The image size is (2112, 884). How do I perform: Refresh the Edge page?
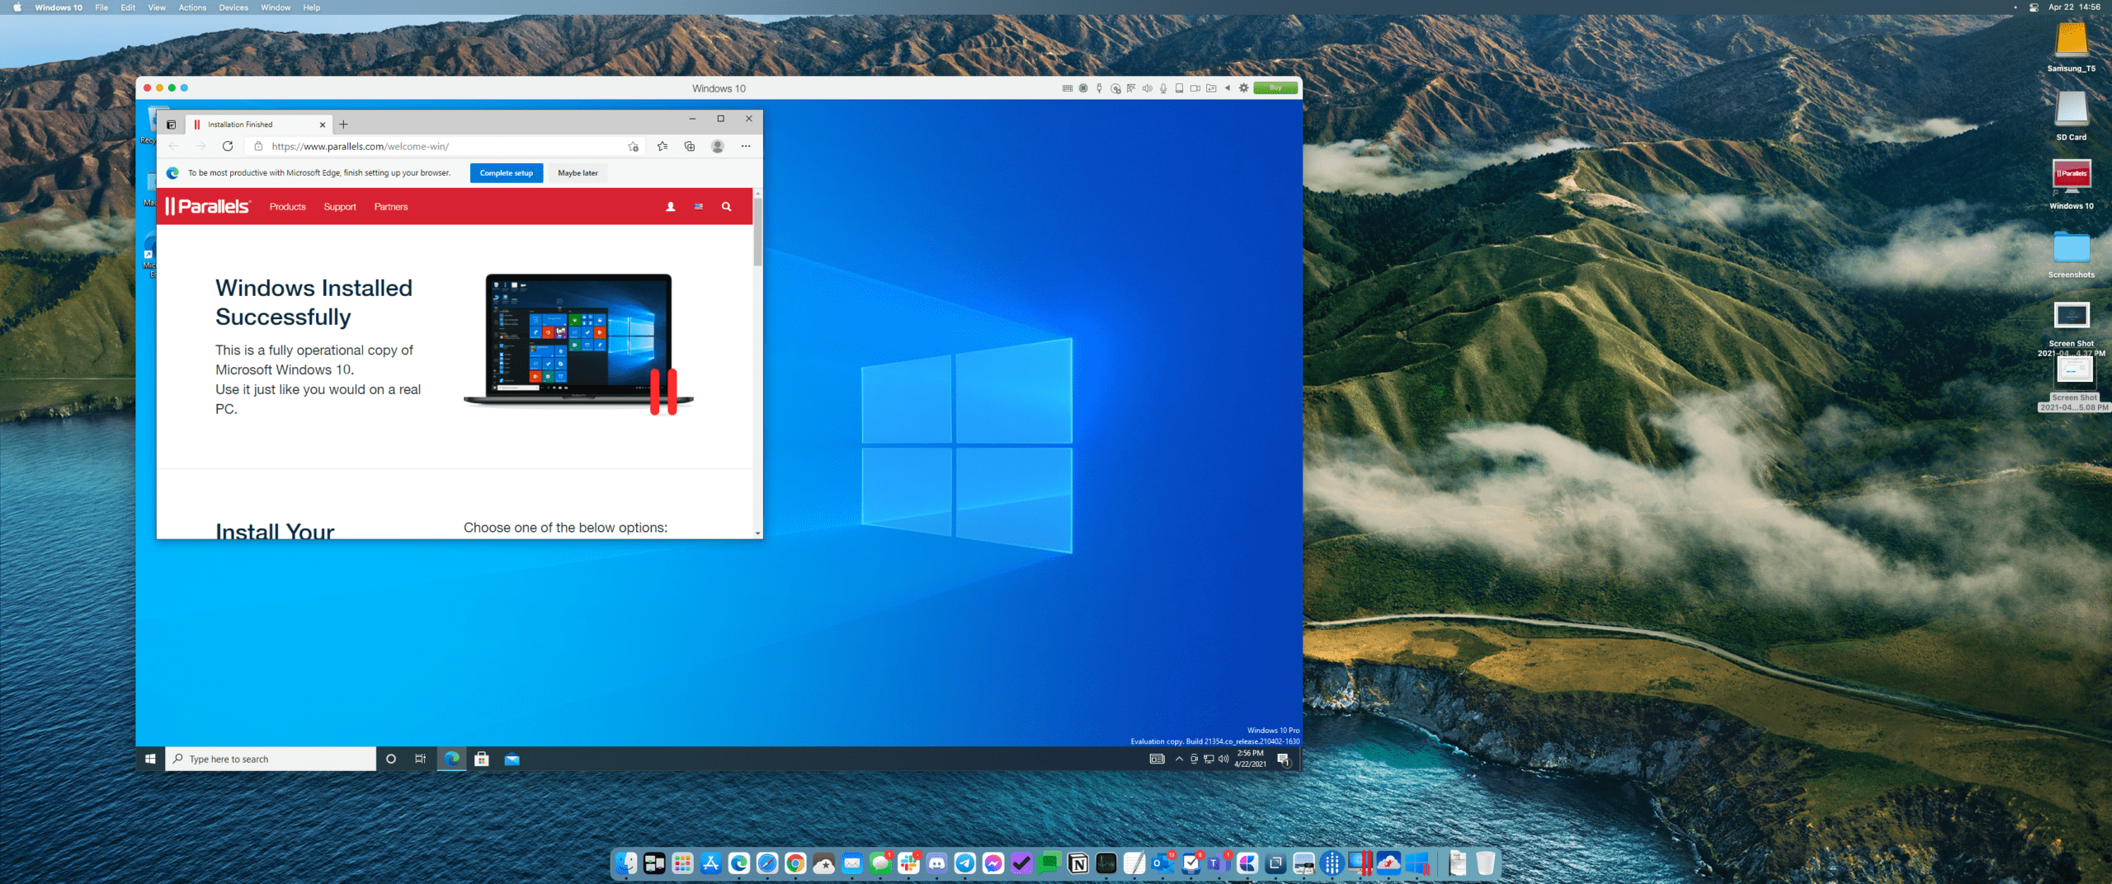[x=228, y=146]
